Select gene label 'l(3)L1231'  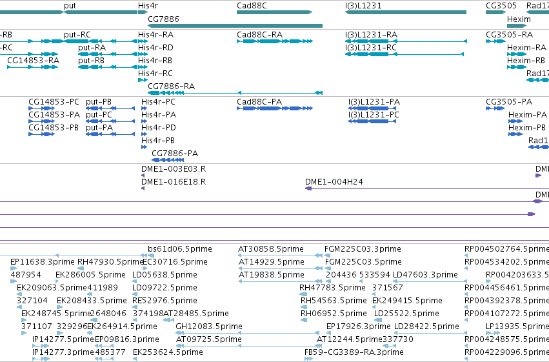363,6
